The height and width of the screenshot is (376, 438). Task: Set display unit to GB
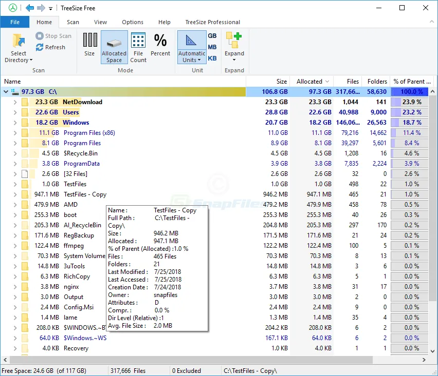(x=212, y=36)
